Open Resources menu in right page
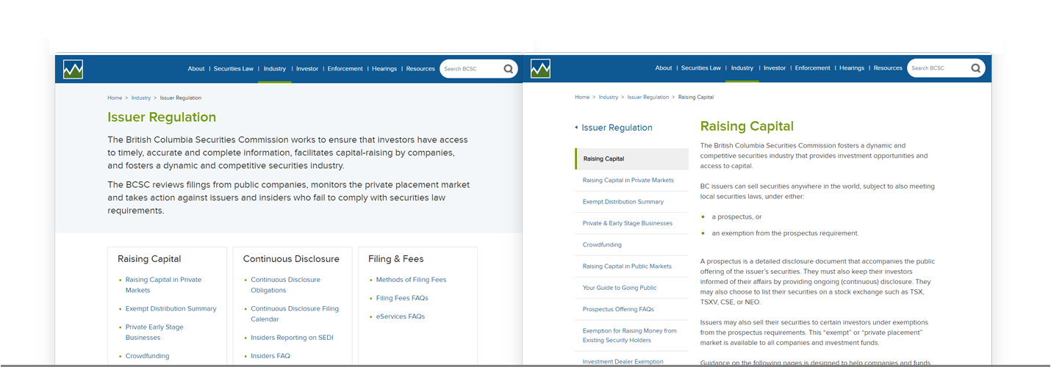Screen dimensions: 1051x367 coord(888,68)
